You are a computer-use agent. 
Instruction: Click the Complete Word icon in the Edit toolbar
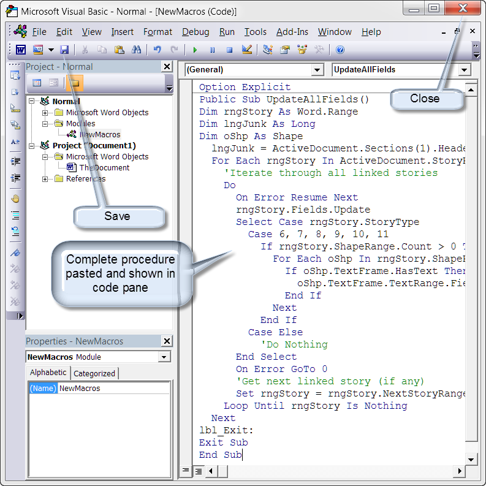point(15,142)
